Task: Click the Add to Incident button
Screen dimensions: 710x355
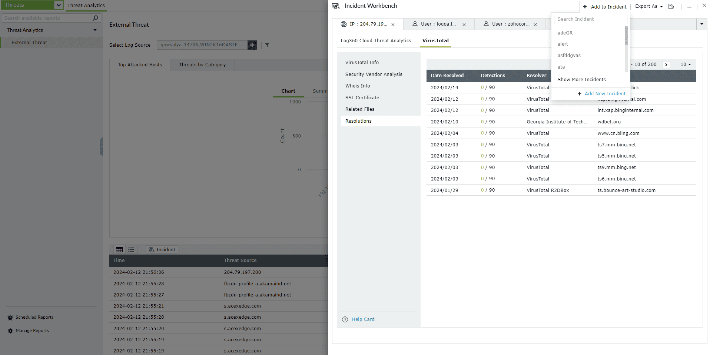Action: coord(605,7)
